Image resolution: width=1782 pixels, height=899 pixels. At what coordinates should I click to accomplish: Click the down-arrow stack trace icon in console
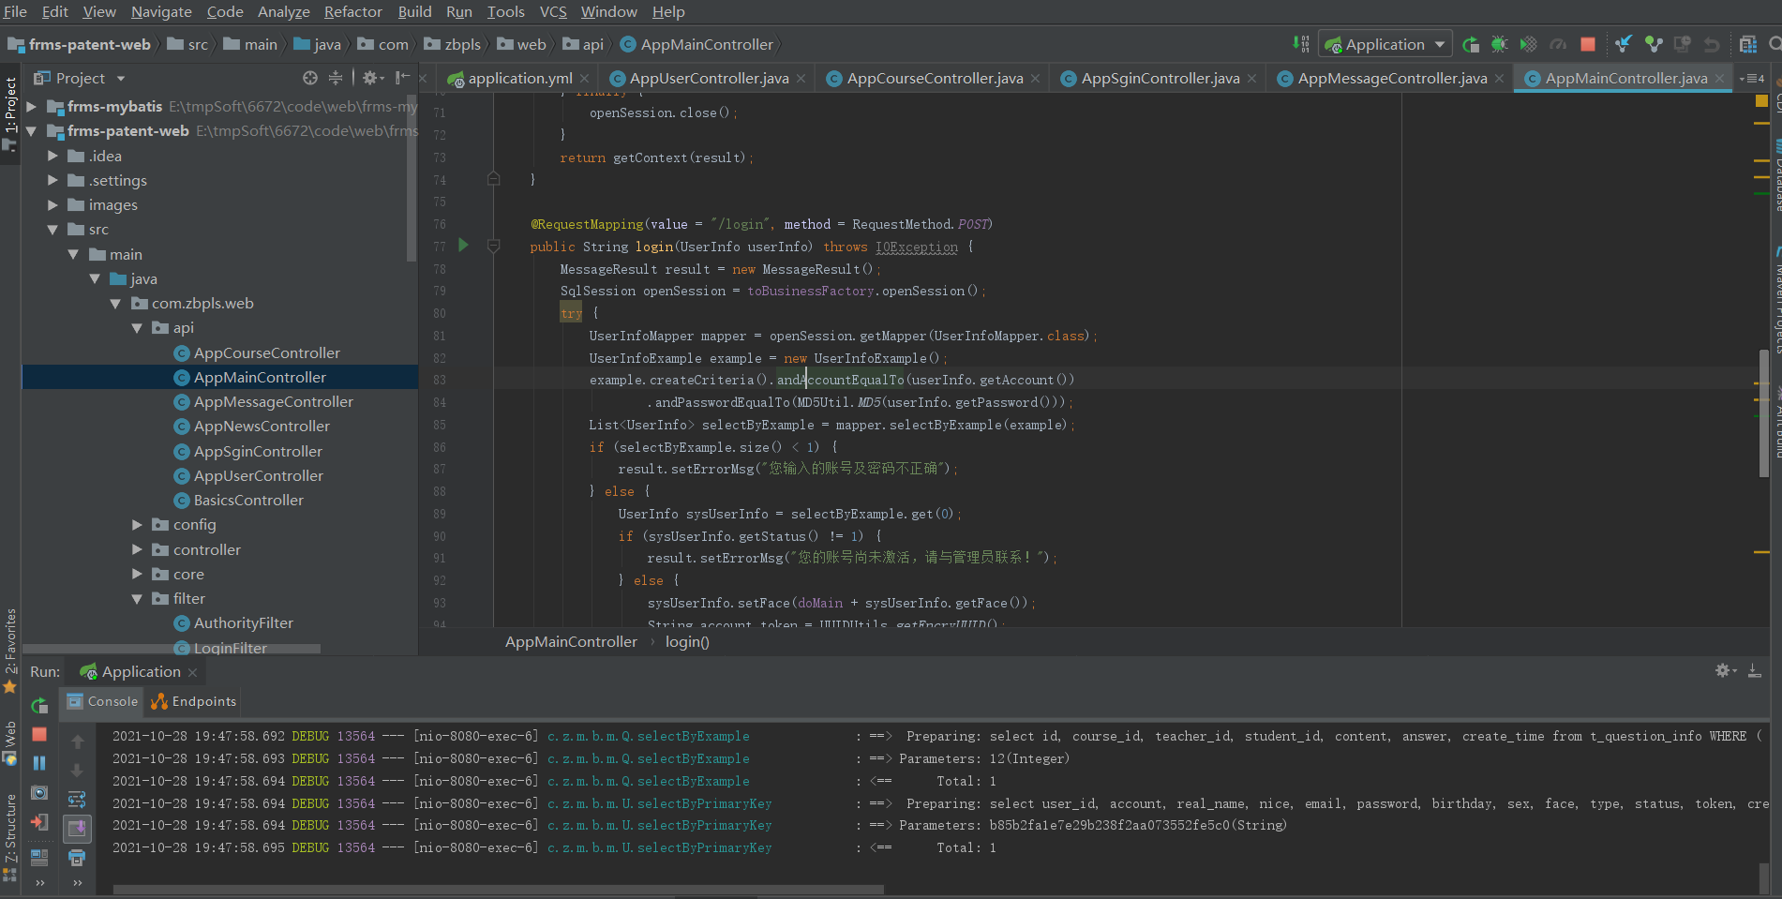click(77, 771)
